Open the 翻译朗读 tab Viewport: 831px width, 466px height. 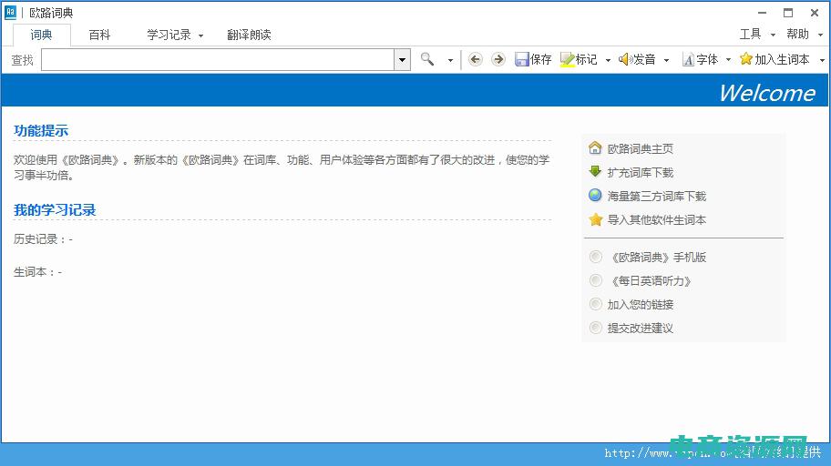click(x=249, y=35)
